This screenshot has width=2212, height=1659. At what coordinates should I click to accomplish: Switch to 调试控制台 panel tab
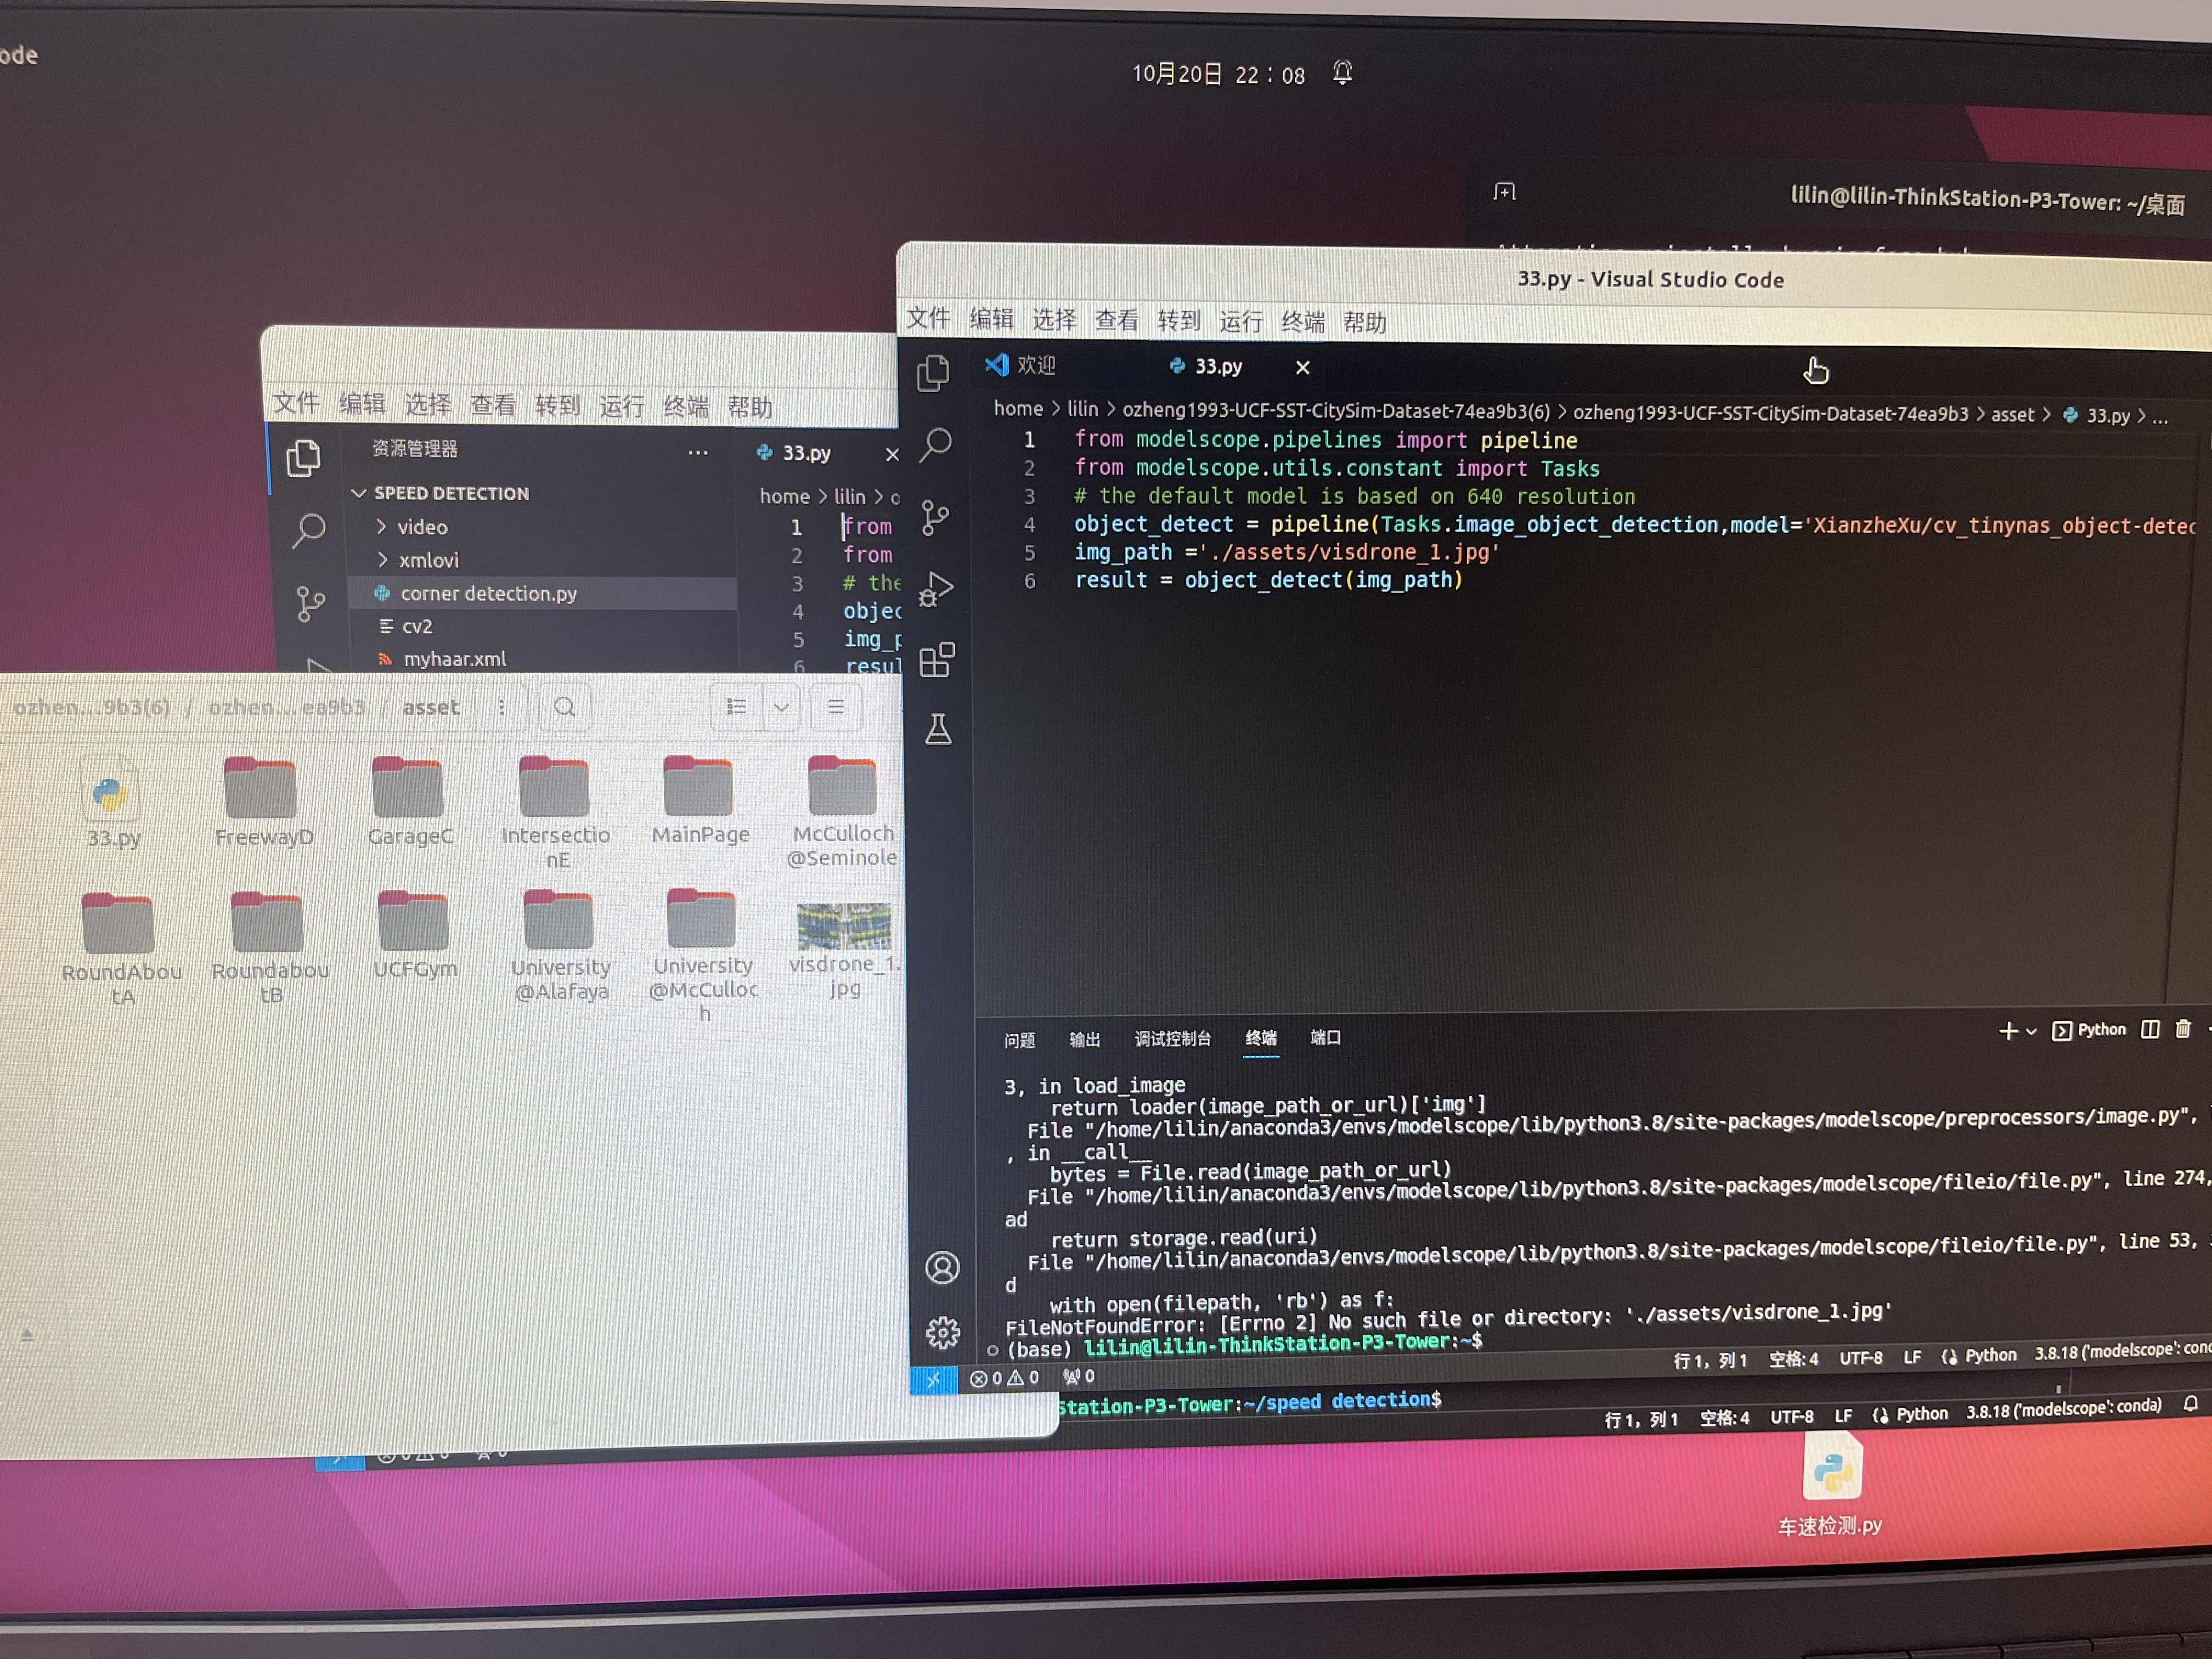pos(1172,1039)
